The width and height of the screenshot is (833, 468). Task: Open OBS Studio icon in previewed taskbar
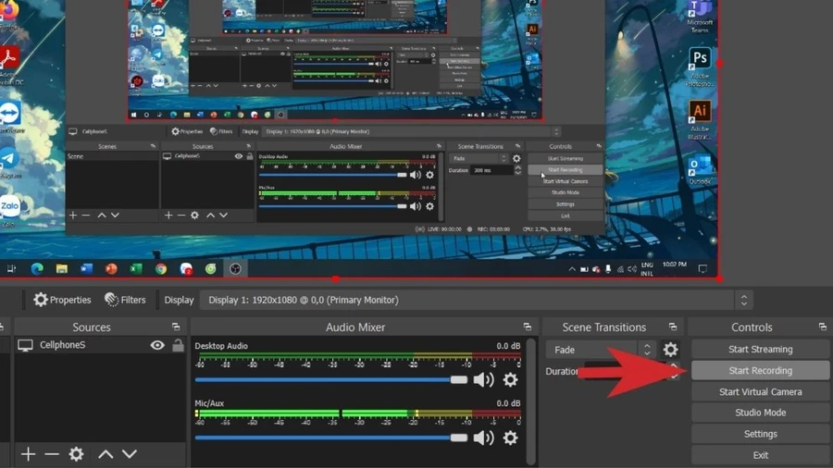pos(235,269)
